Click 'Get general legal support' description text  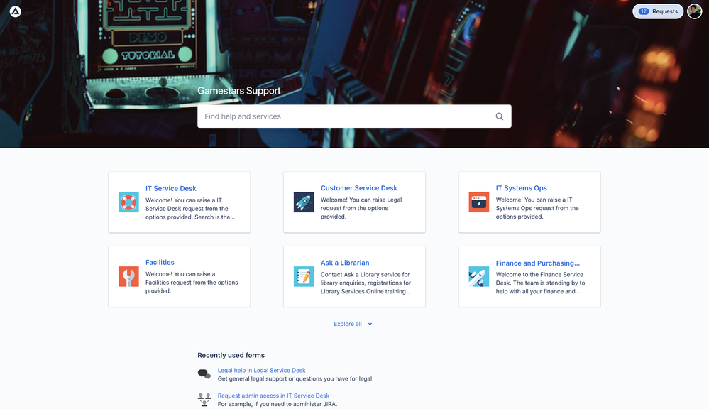click(295, 378)
